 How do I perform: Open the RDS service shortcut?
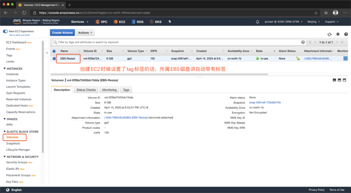pos(137,22)
